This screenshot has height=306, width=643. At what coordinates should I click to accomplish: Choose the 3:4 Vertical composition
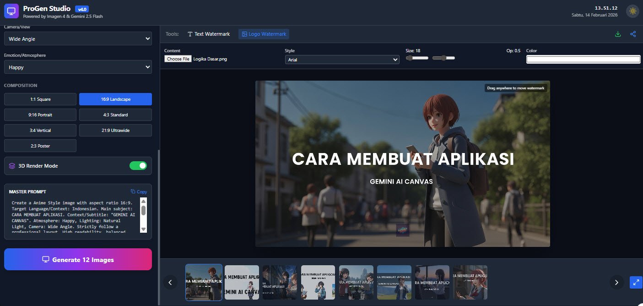click(x=40, y=131)
